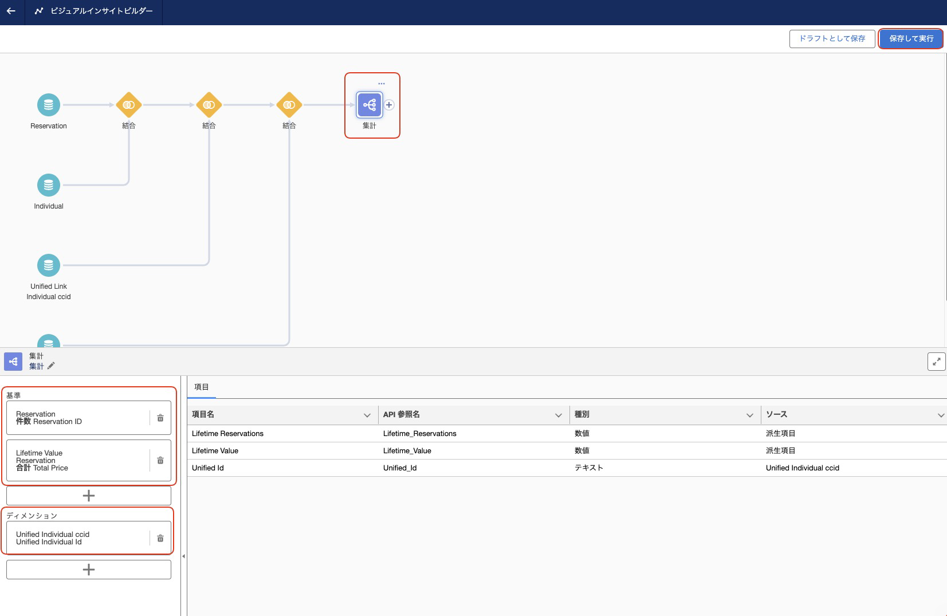This screenshot has width=947, height=616.
Task: Open the third 結合 join node
Action: (x=289, y=105)
